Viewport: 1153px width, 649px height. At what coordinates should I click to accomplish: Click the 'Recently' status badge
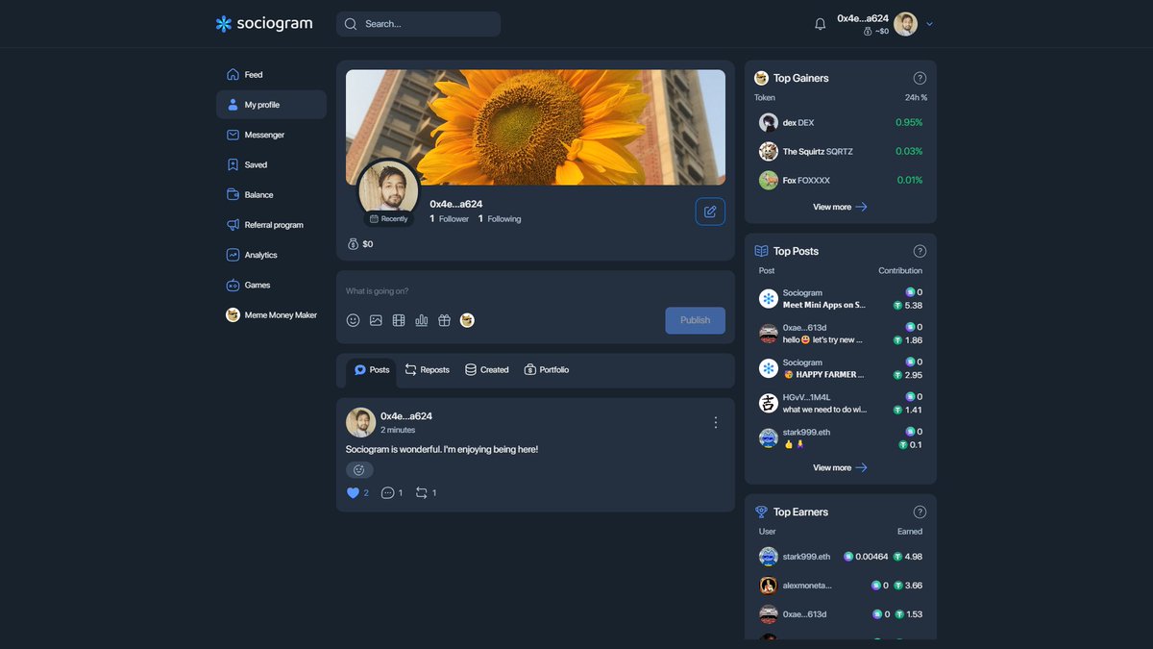(388, 219)
